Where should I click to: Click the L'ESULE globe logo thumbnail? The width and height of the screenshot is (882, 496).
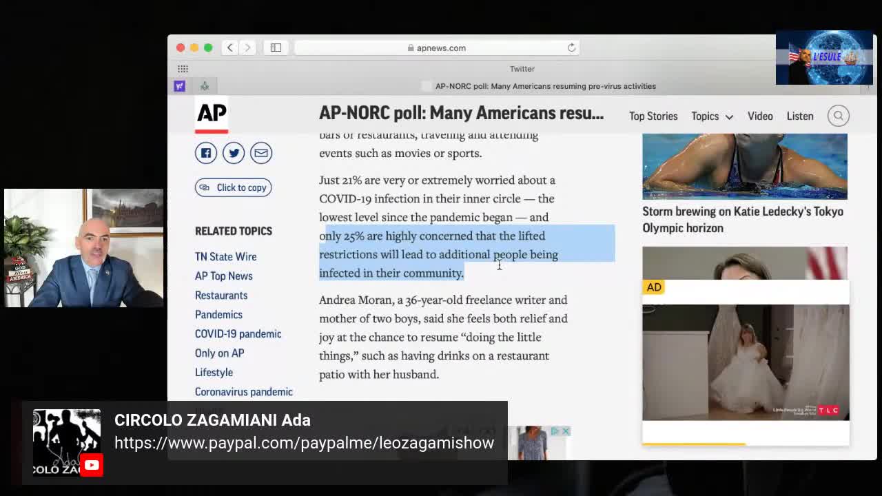tap(824, 58)
